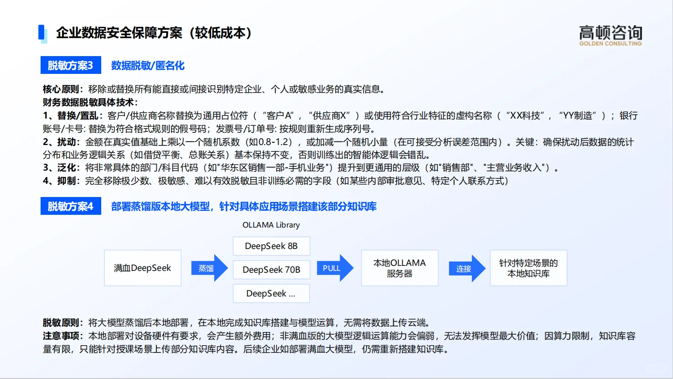This screenshot has width=673, height=379.
Task: Select the DeepSeek 8B box
Action: (271, 246)
